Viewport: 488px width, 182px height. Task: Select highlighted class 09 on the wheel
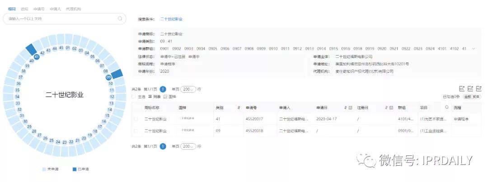[x=108, y=78]
